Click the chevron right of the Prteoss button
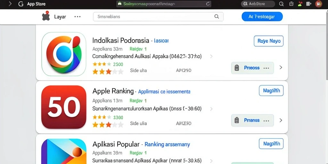 point(281,67)
